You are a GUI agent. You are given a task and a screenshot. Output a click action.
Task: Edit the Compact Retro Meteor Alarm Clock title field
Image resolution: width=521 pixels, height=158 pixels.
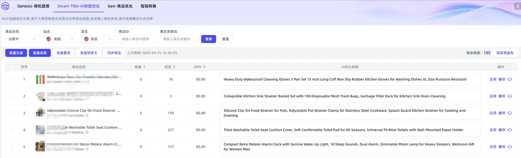point(350,147)
